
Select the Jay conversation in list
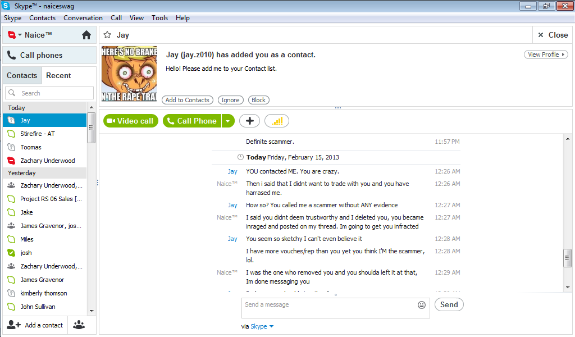tap(45, 120)
